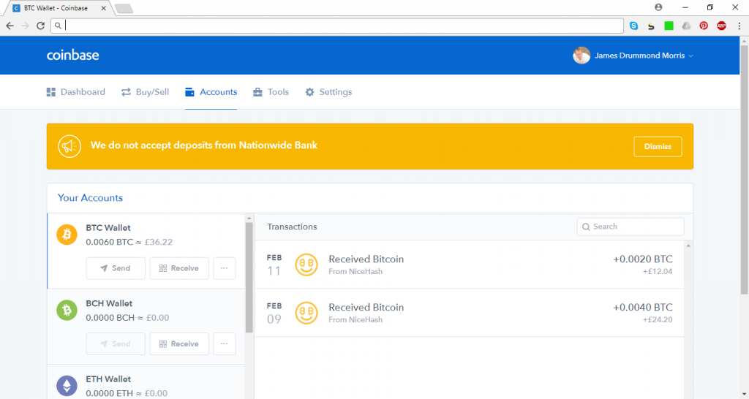This screenshot has width=749, height=399.
Task: Click the NiceHash icon on Feb 11 transaction
Action: (x=306, y=265)
